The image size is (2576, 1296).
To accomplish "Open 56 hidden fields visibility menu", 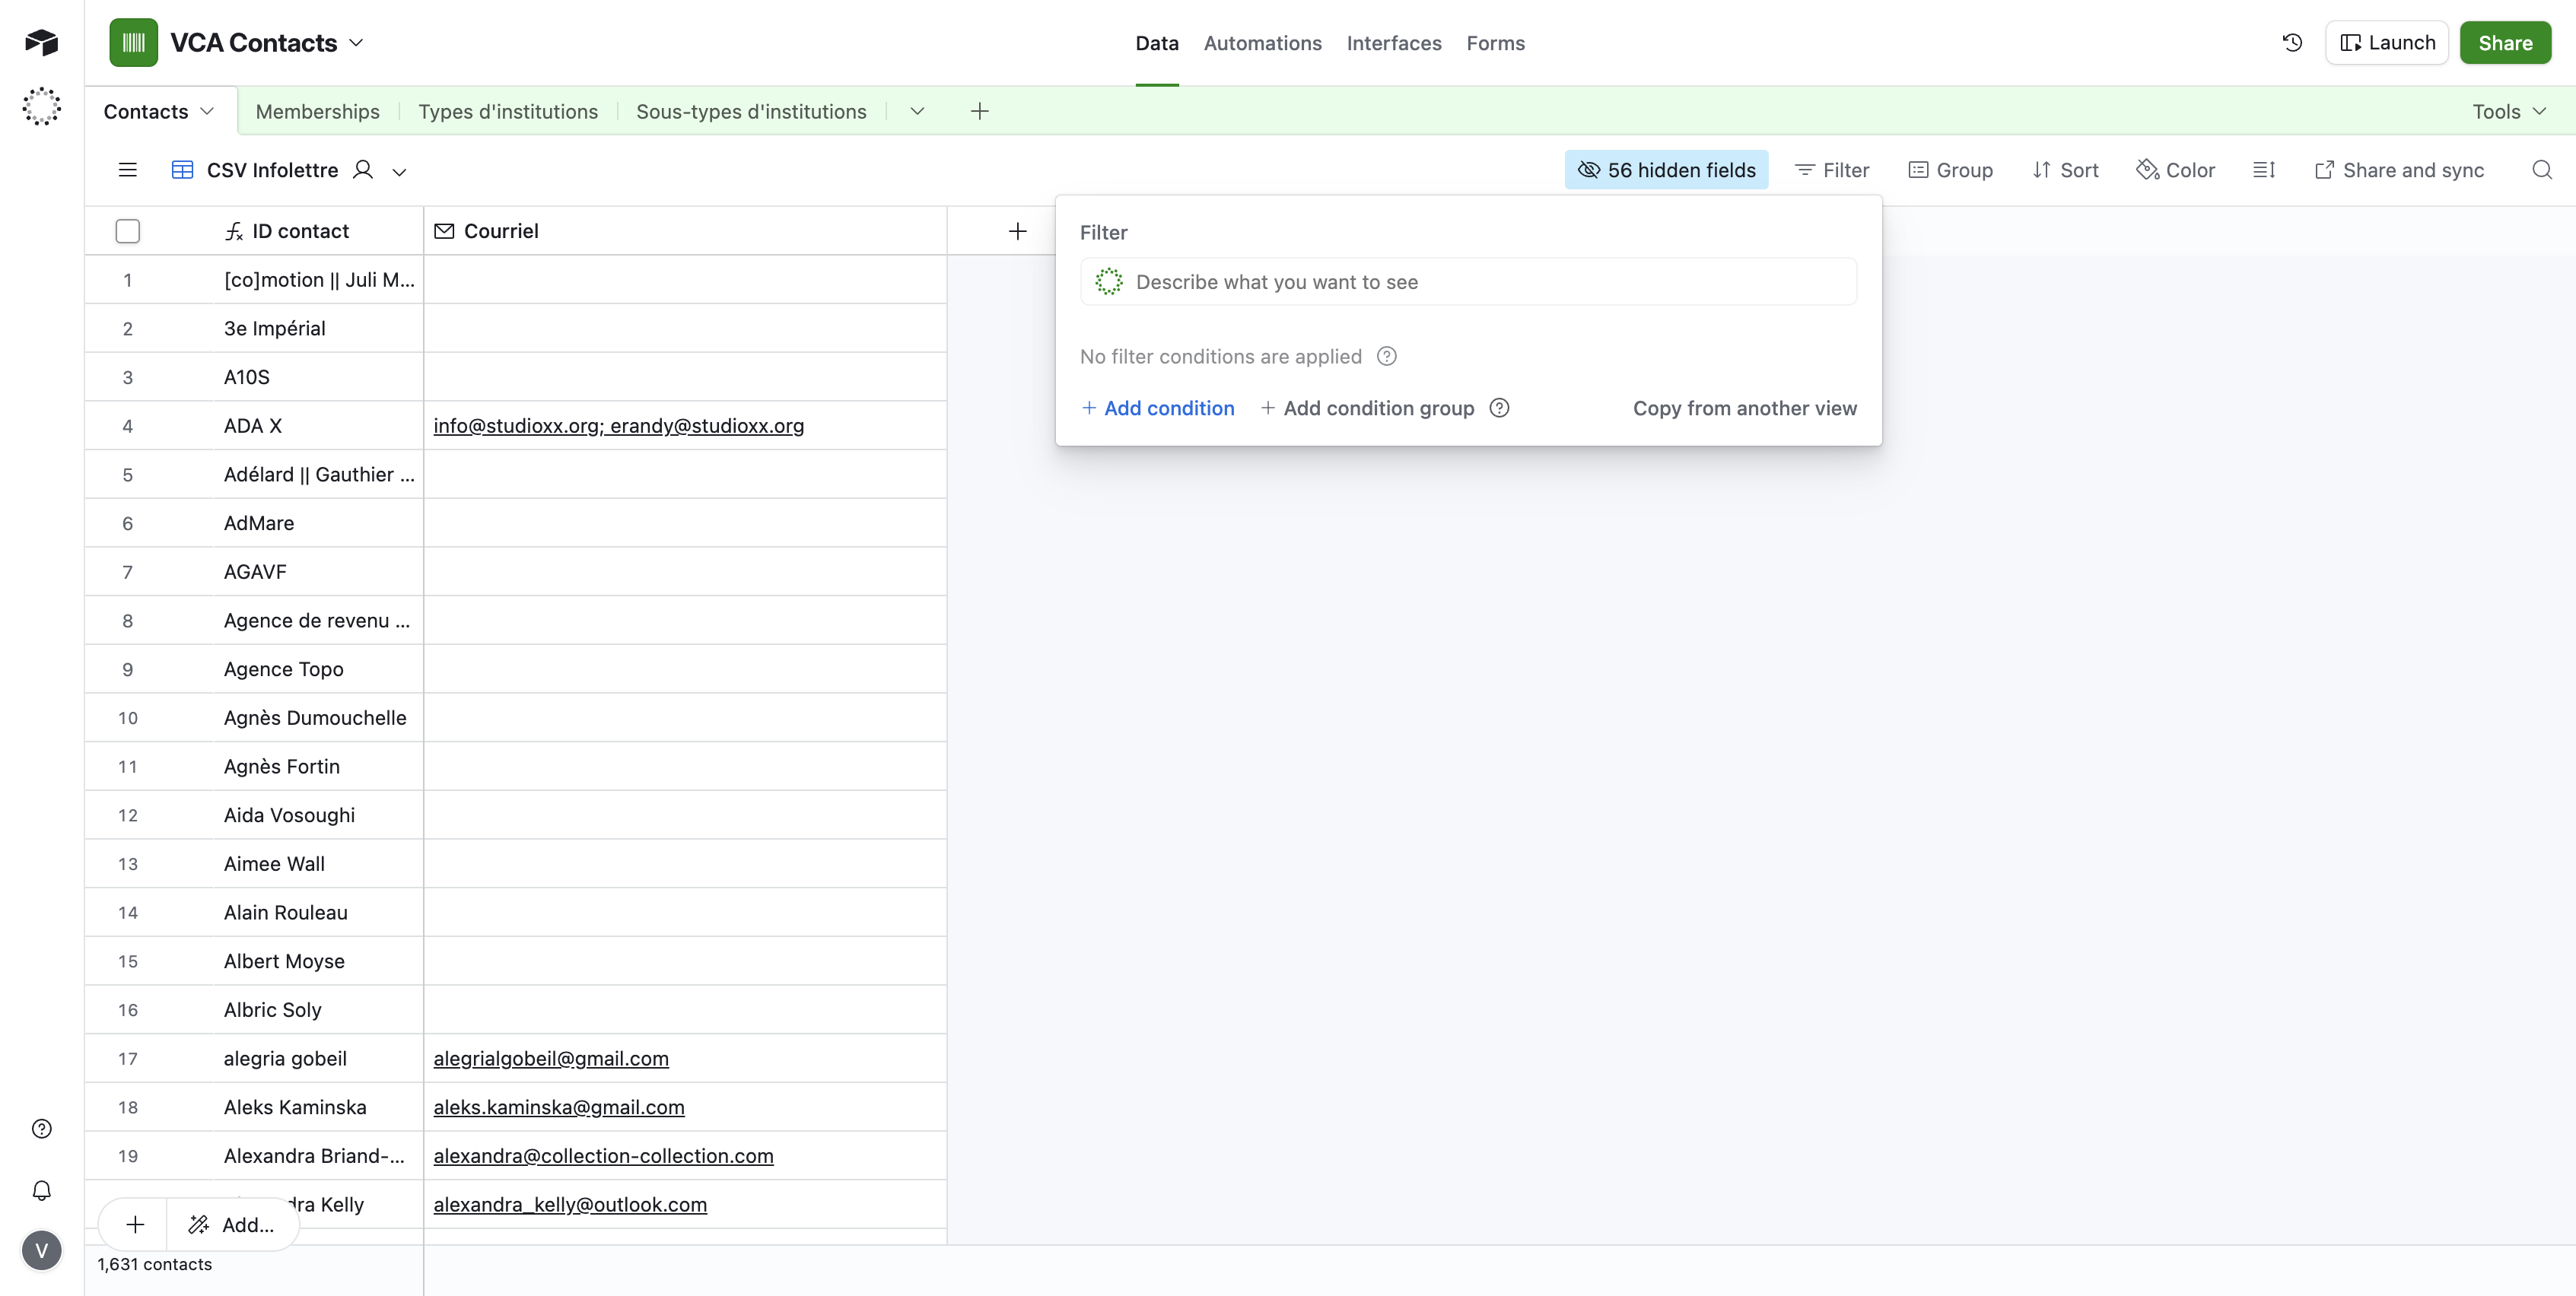I will (1666, 170).
